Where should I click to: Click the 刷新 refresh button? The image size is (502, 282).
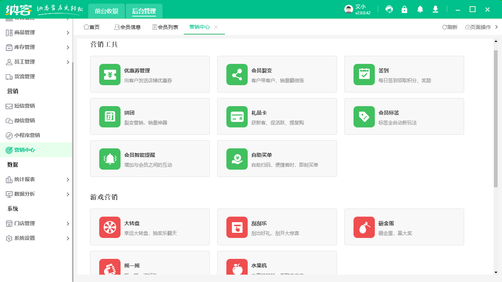450,27
